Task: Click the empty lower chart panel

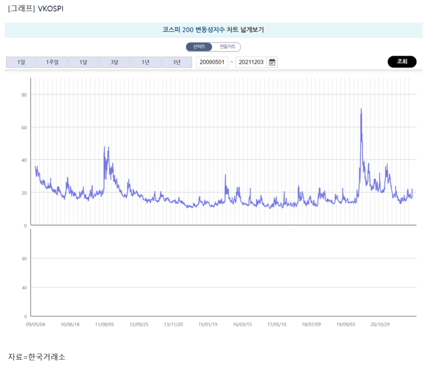Action: 223,274
